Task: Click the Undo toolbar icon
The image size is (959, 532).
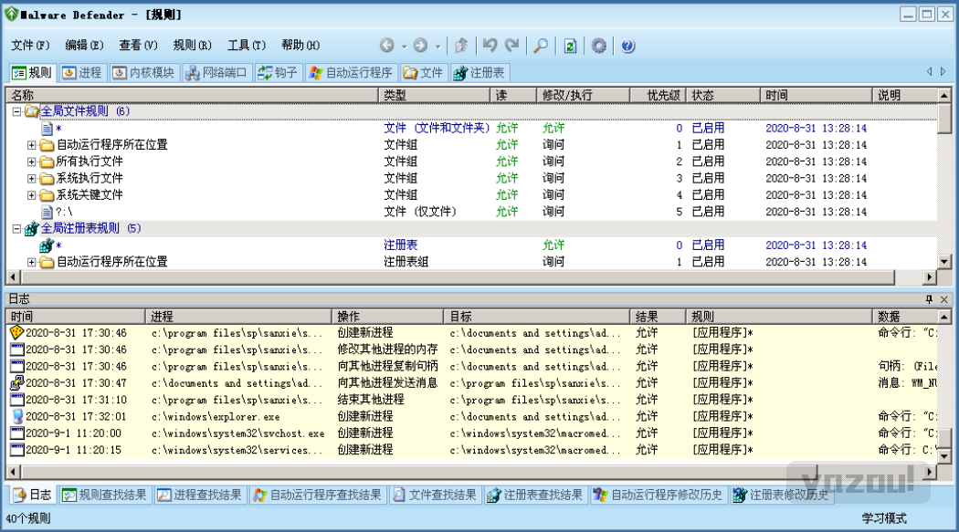Action: 490,46
